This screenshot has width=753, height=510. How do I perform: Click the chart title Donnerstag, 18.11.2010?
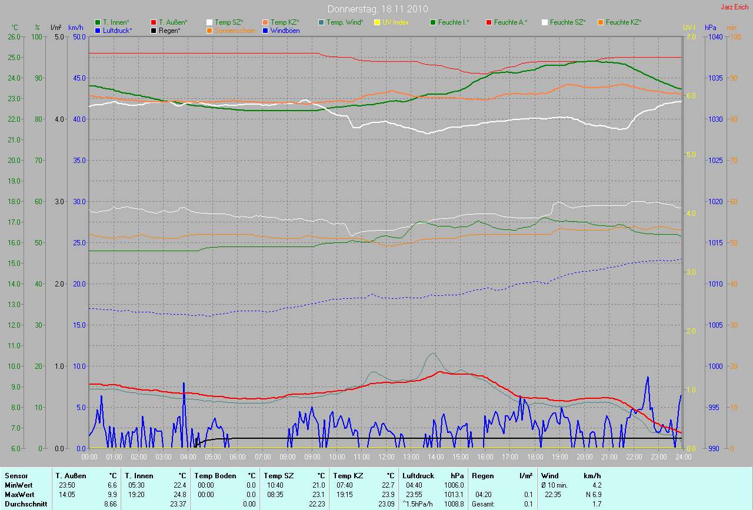(x=377, y=9)
